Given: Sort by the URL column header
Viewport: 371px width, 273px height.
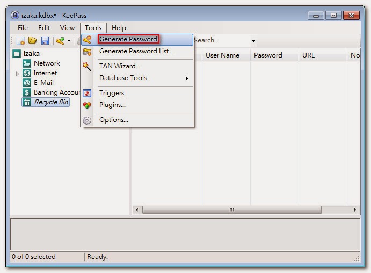Looking at the screenshot, I should pyautogui.click(x=323, y=55).
